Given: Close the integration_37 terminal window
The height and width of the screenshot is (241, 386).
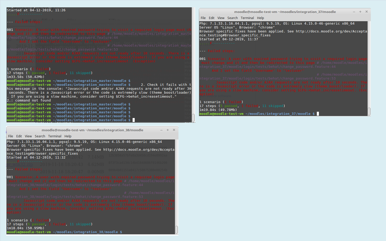Looking at the screenshot, I should [x=367, y=12].
